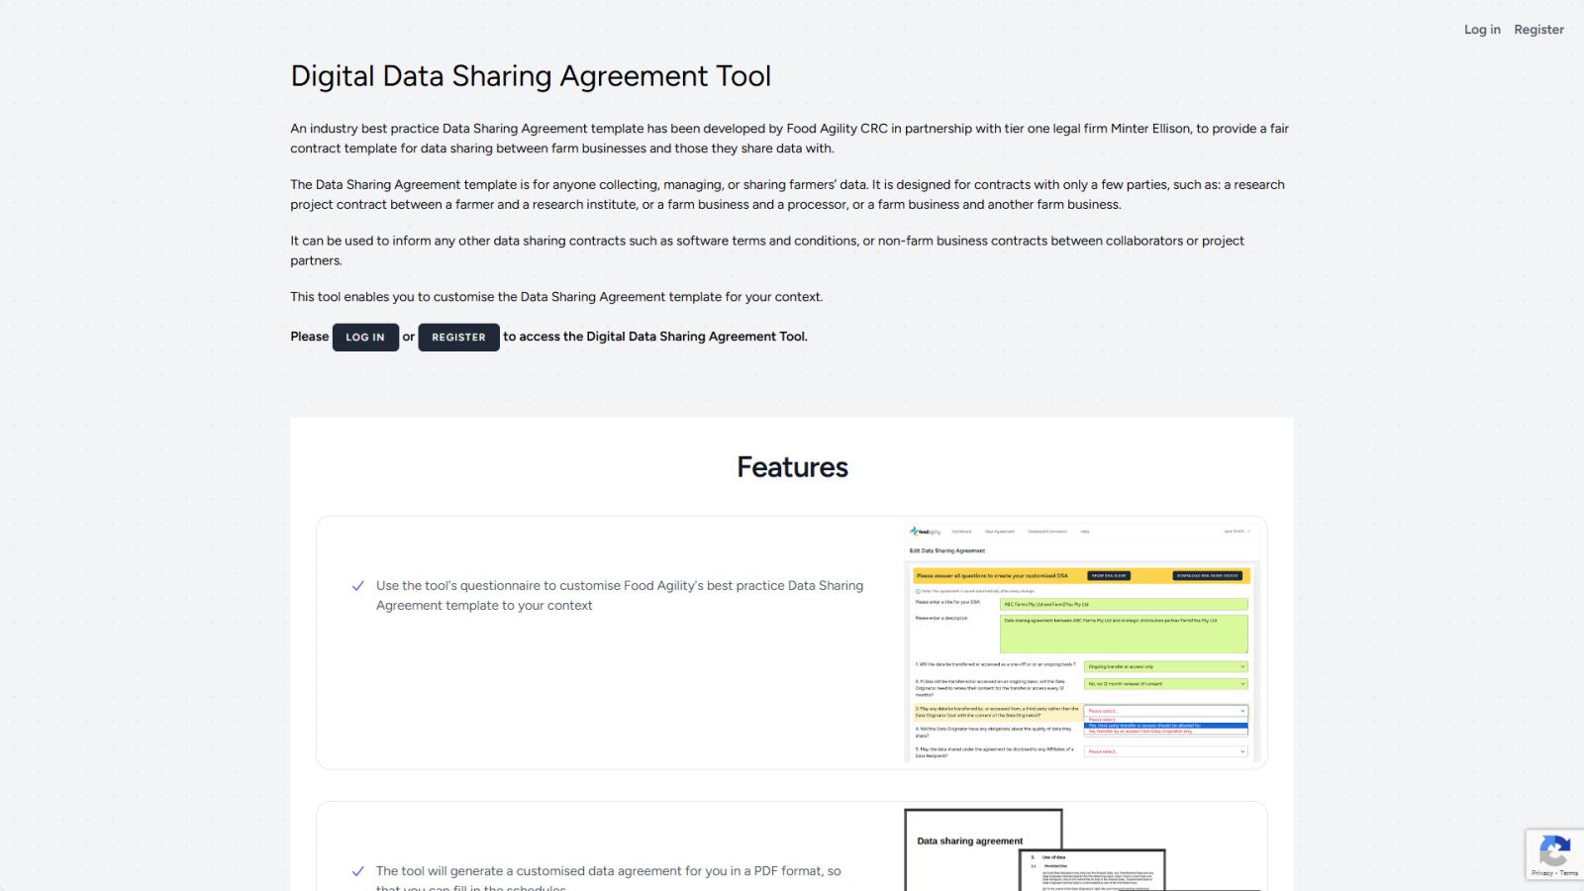Open the Register link in header

click(1538, 30)
